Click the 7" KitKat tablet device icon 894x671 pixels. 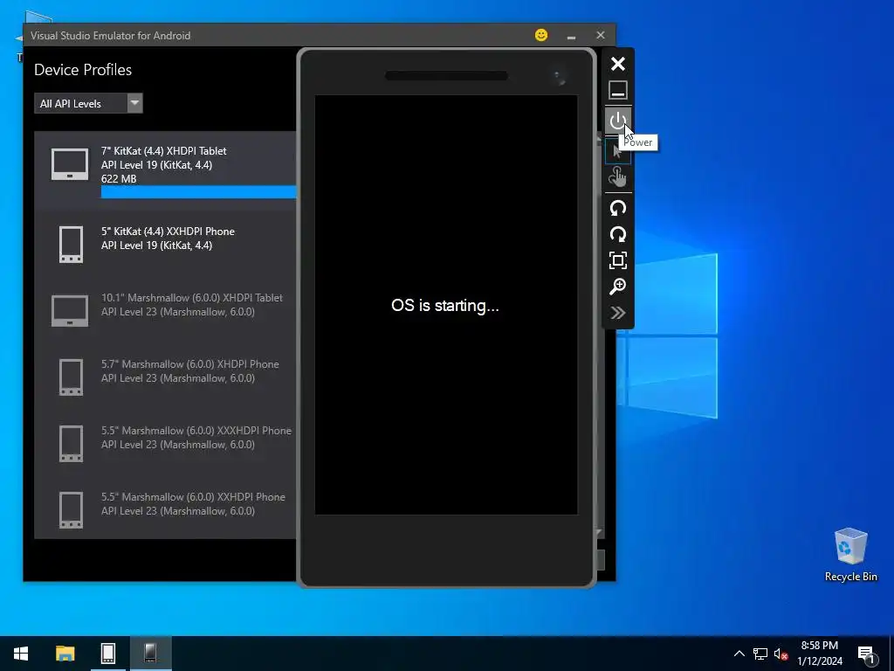[x=70, y=164]
